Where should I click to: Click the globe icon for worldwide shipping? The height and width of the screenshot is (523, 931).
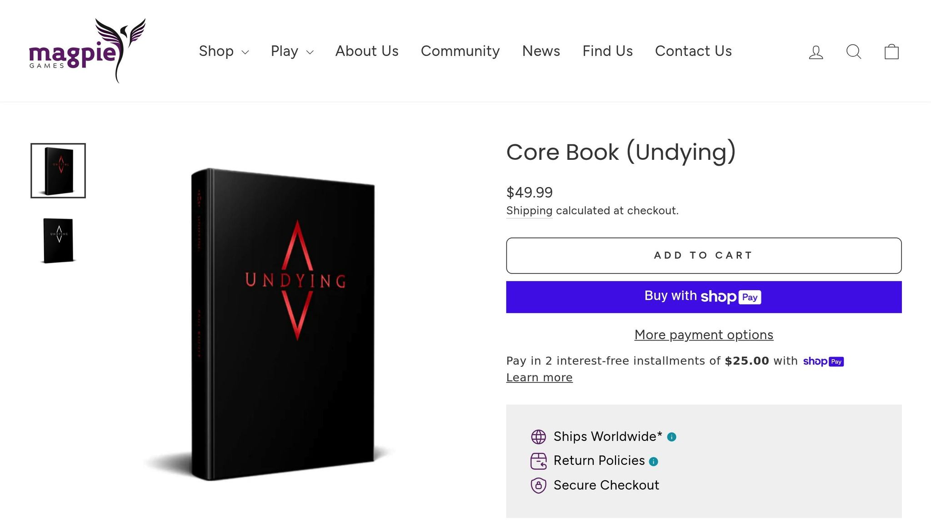click(538, 437)
